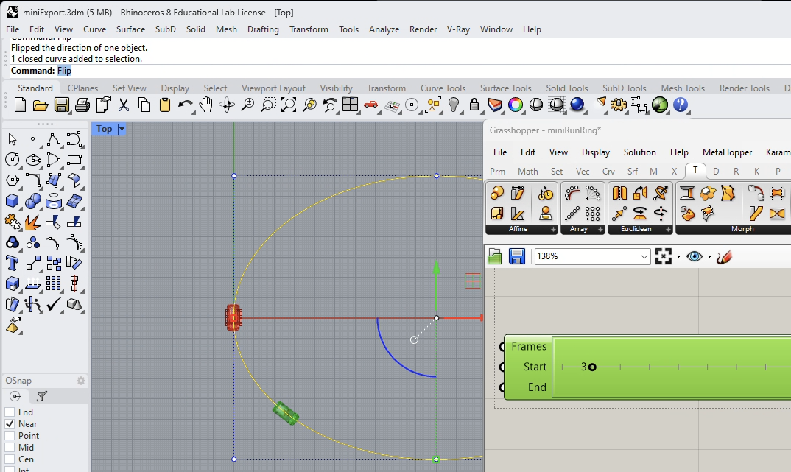Expand the Affine panel plus button
The image size is (791, 472).
(553, 229)
